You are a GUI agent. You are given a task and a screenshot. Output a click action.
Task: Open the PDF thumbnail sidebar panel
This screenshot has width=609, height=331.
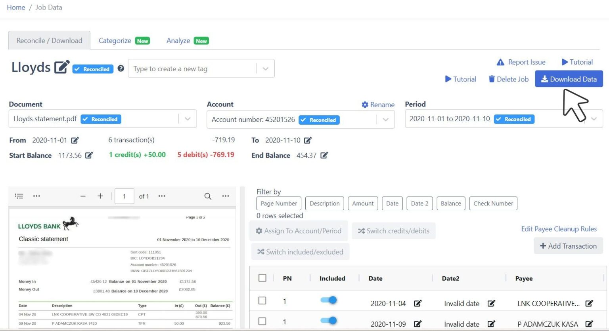click(19, 196)
